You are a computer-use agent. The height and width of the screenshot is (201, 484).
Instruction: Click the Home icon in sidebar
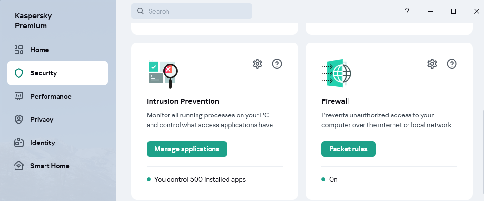(x=19, y=50)
